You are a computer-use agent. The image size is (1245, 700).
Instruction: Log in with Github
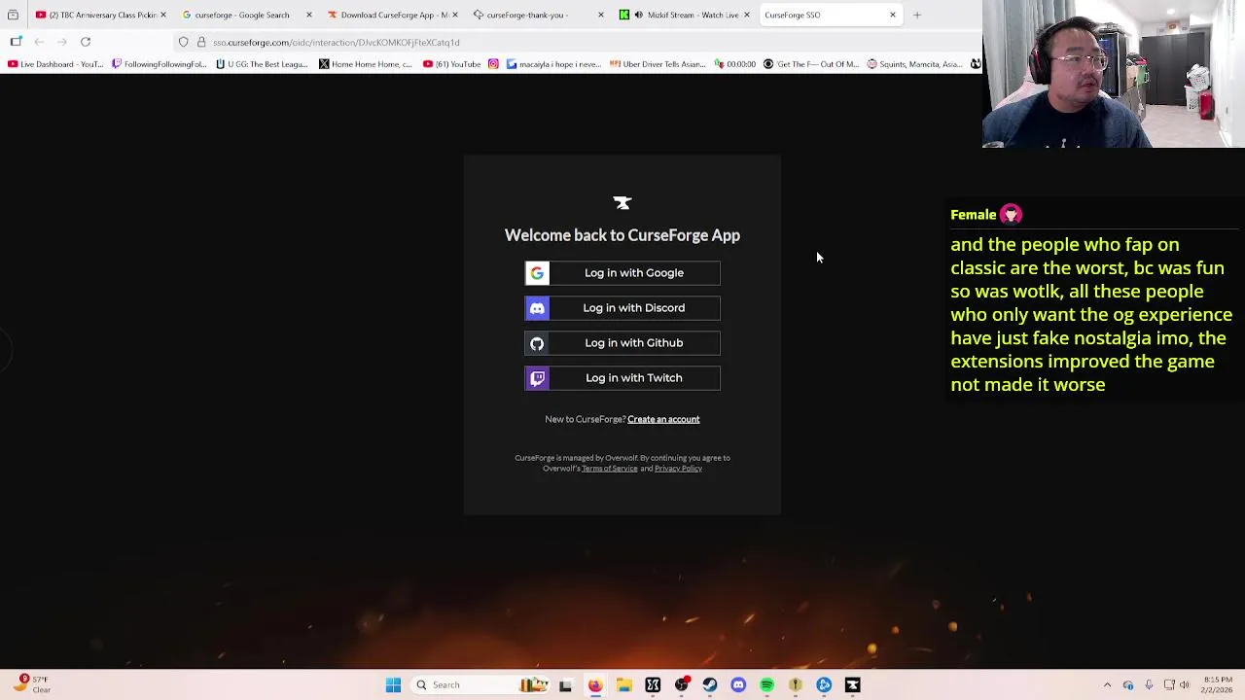coord(622,343)
